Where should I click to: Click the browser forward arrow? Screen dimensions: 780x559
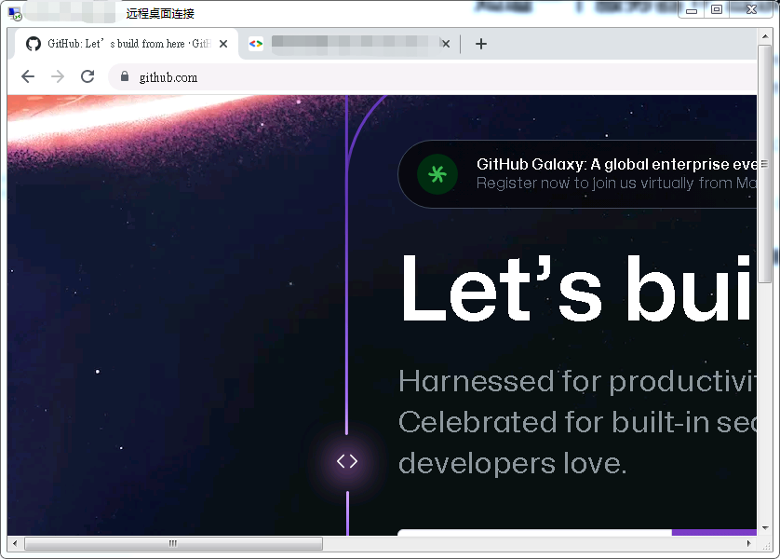(58, 76)
